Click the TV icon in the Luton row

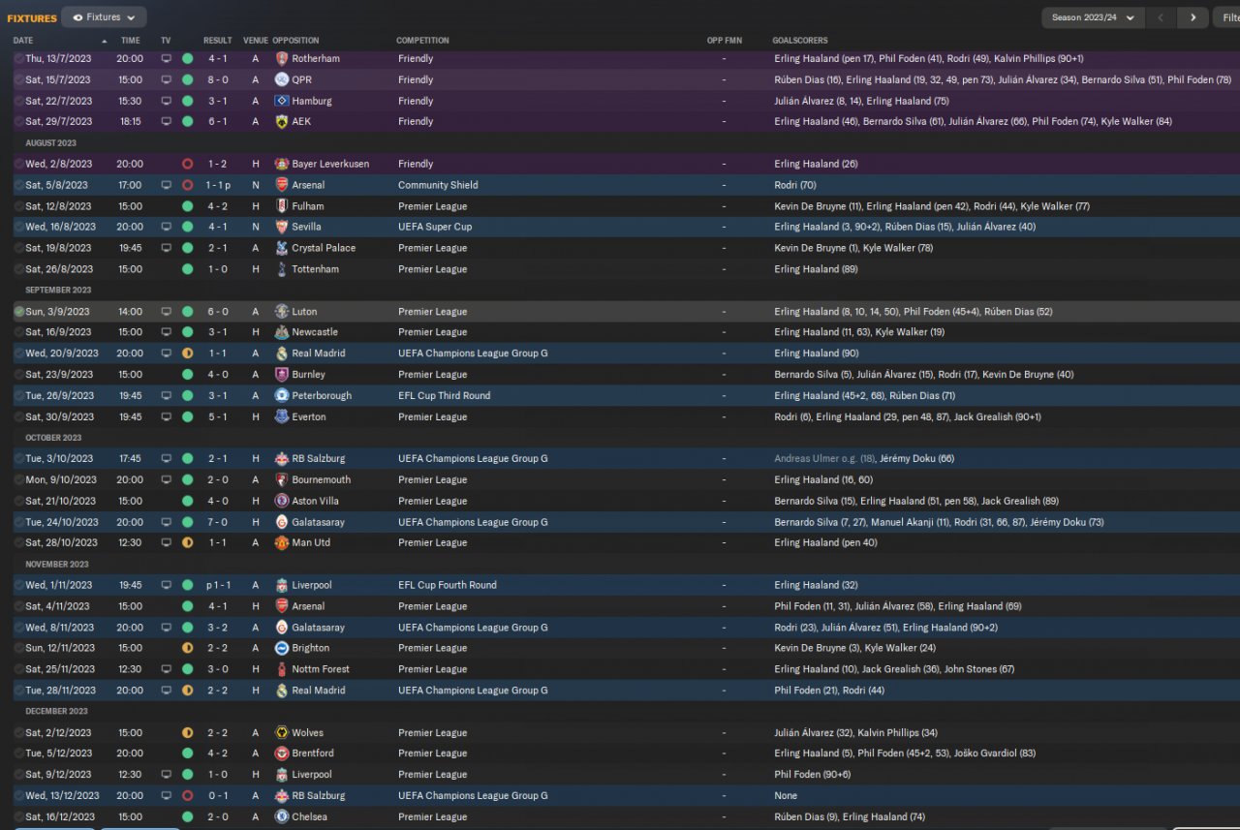(167, 312)
